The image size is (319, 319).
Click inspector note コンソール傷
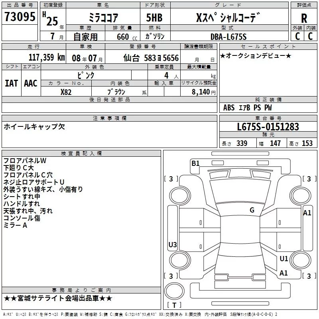(x=22, y=218)
